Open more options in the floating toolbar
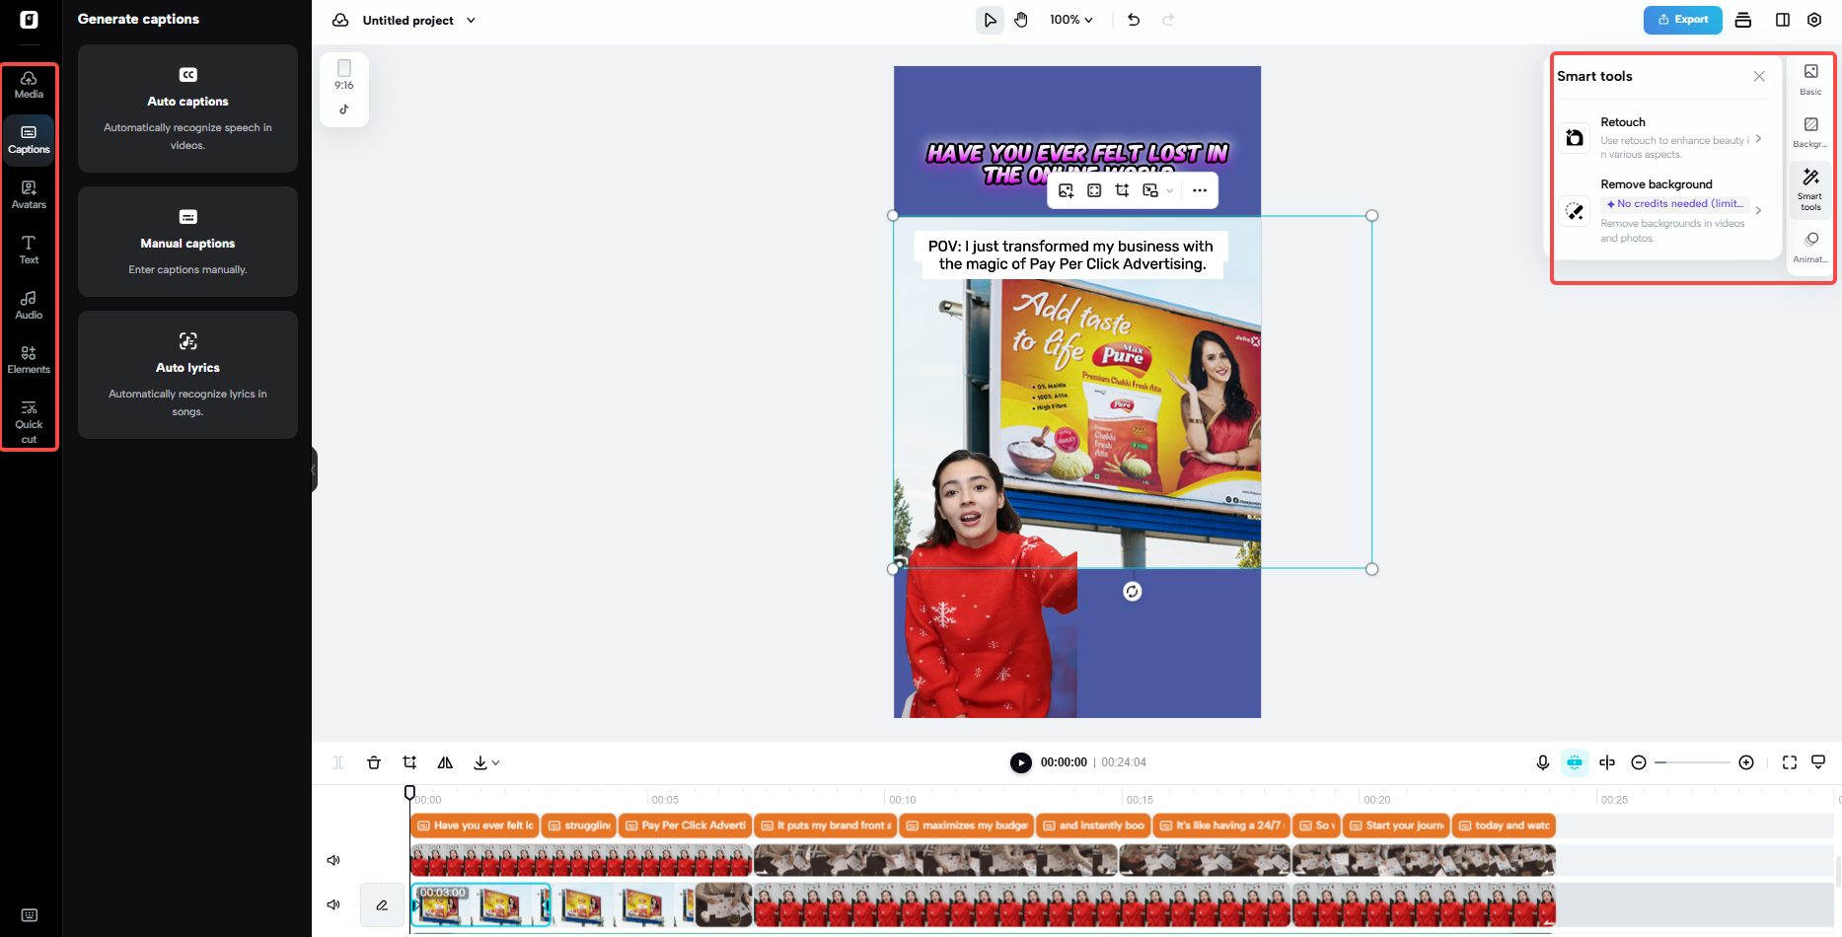The width and height of the screenshot is (1842, 937). [x=1200, y=190]
